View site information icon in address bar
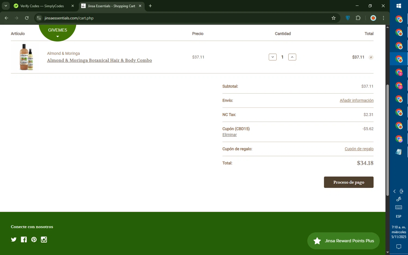408x255 pixels. click(39, 18)
